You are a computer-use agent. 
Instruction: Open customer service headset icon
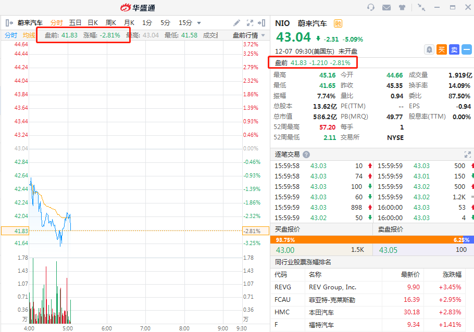[371, 7]
